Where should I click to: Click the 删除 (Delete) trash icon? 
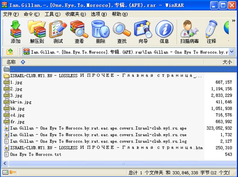point(100,32)
